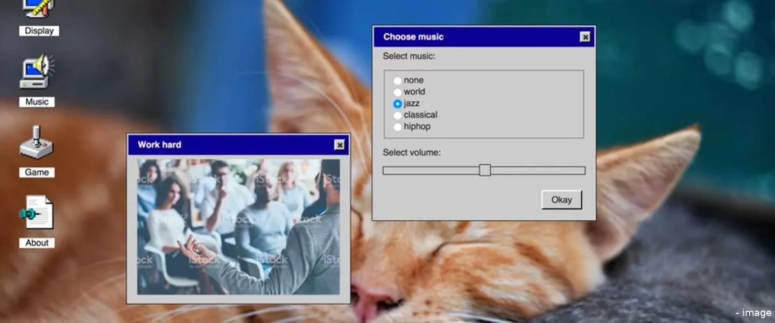Pick the "classical" music radio option
This screenshot has width=775, height=323.
pyautogui.click(x=398, y=115)
